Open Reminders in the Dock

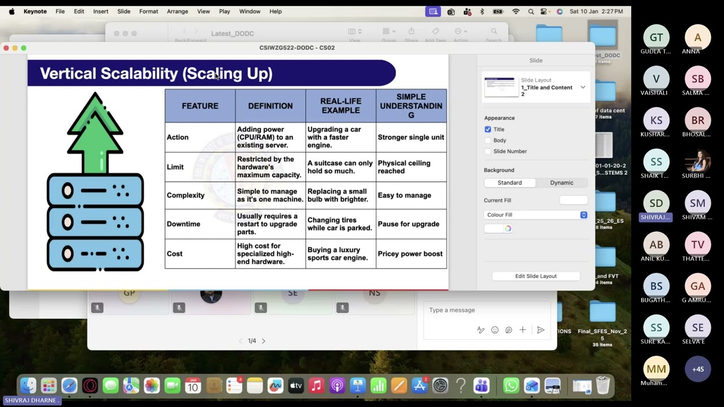click(234, 386)
